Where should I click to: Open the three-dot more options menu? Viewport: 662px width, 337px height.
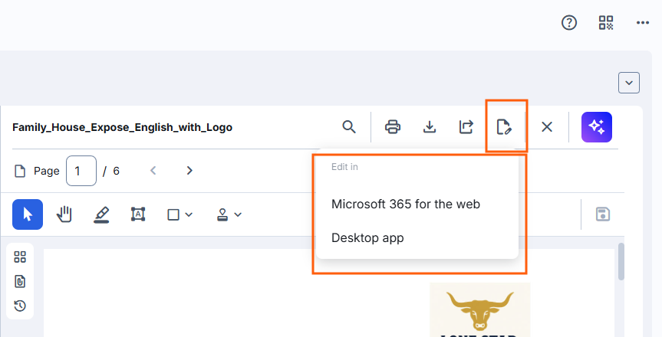pos(643,23)
